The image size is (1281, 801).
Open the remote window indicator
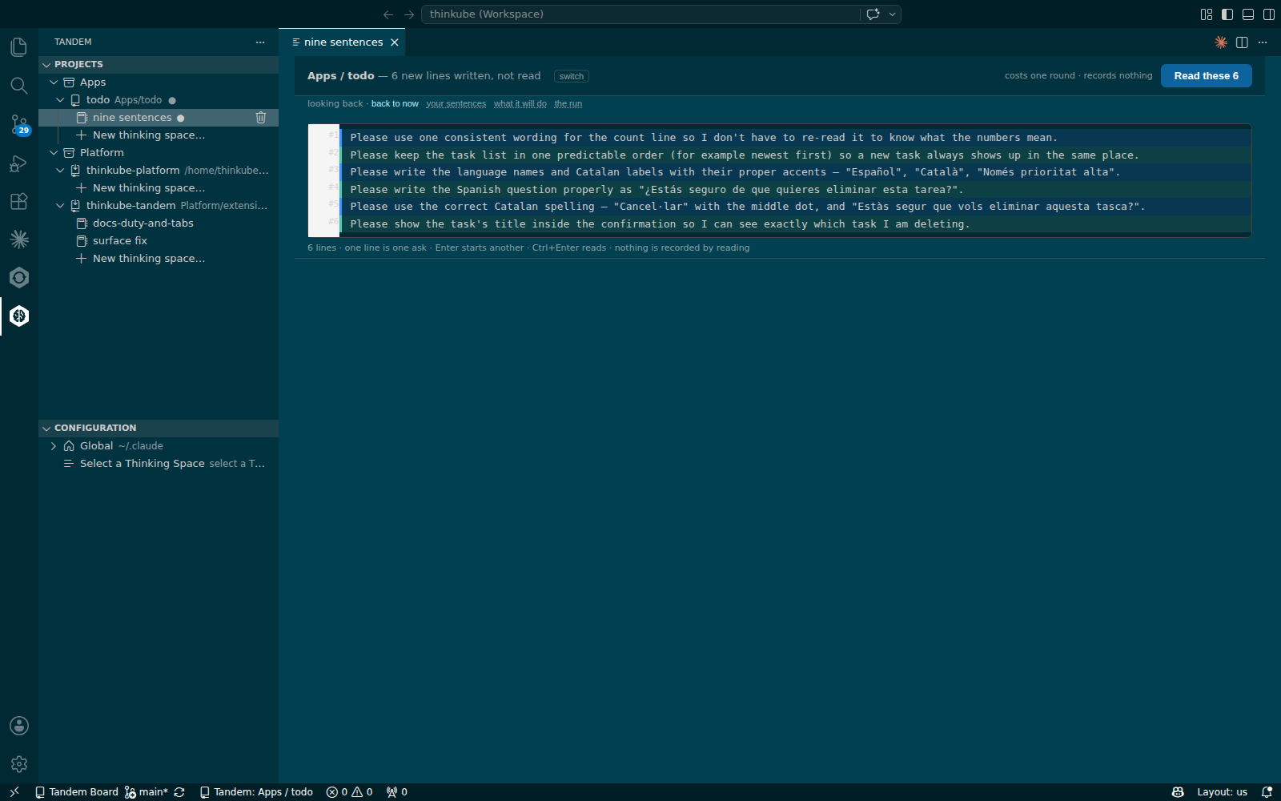(14, 792)
